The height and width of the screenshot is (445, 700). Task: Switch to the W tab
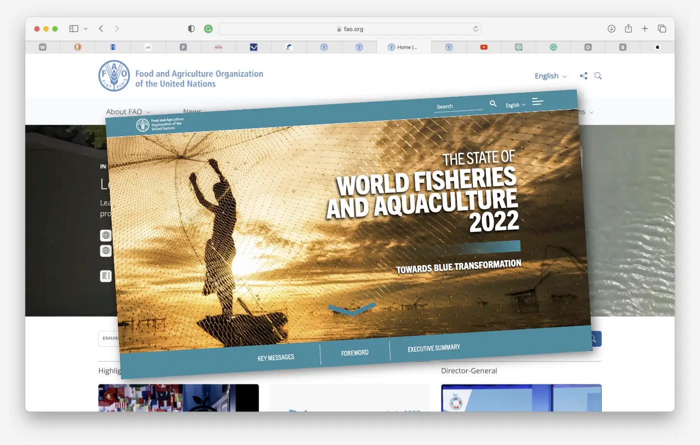click(x=43, y=47)
